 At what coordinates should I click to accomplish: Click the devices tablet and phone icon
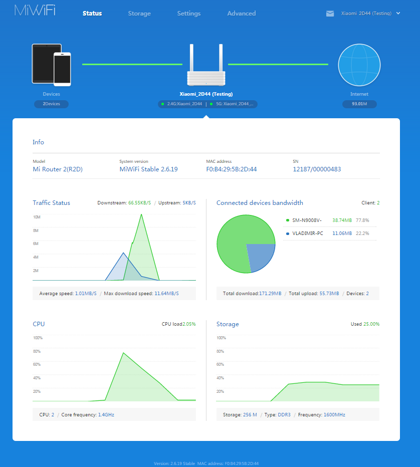51,65
